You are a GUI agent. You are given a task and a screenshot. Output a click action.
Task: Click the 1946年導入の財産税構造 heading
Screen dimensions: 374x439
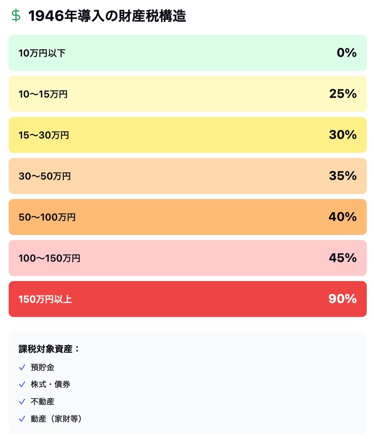107,16
